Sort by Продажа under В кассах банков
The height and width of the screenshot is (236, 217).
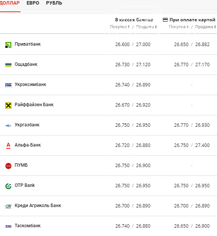coord(146,27)
